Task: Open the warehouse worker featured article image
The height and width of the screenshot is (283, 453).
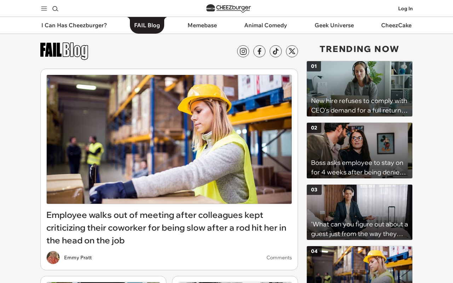Action: (x=169, y=139)
